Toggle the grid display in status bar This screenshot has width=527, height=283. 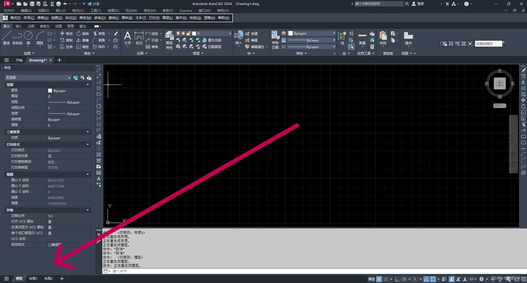point(379,279)
